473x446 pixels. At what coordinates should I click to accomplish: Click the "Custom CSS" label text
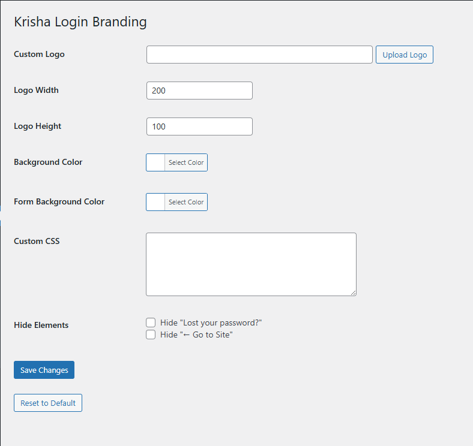pos(37,241)
